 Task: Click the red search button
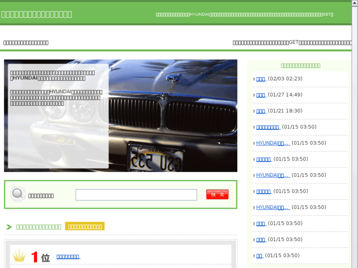(x=217, y=194)
